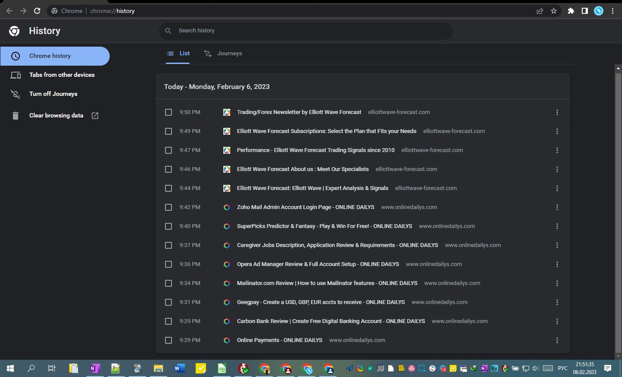Check the 9:50 PM Trading/Forex Newsletter entry
The width and height of the screenshot is (622, 377).
tap(168, 112)
